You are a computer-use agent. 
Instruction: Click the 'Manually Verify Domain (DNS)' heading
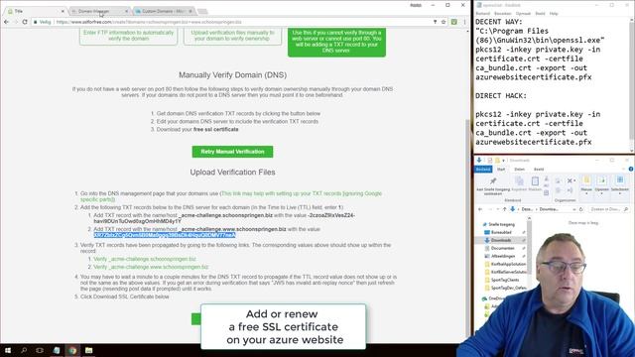coord(232,75)
